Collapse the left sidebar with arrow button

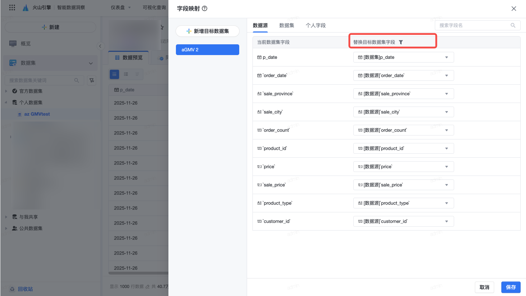coord(100,46)
